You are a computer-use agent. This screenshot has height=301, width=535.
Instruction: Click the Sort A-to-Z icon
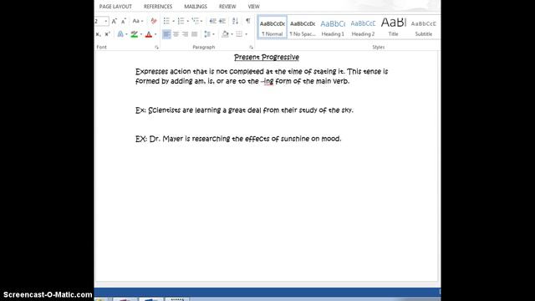(x=235, y=21)
